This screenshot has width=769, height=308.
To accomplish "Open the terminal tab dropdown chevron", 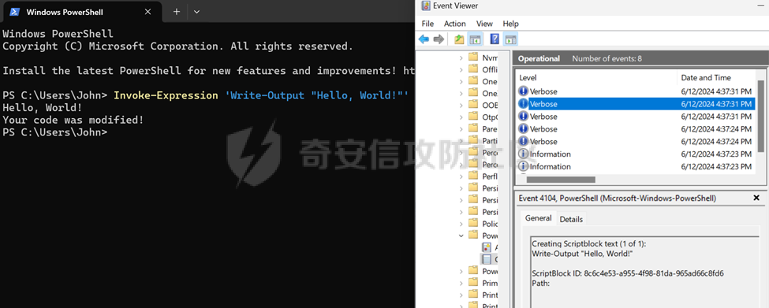I will [x=196, y=12].
